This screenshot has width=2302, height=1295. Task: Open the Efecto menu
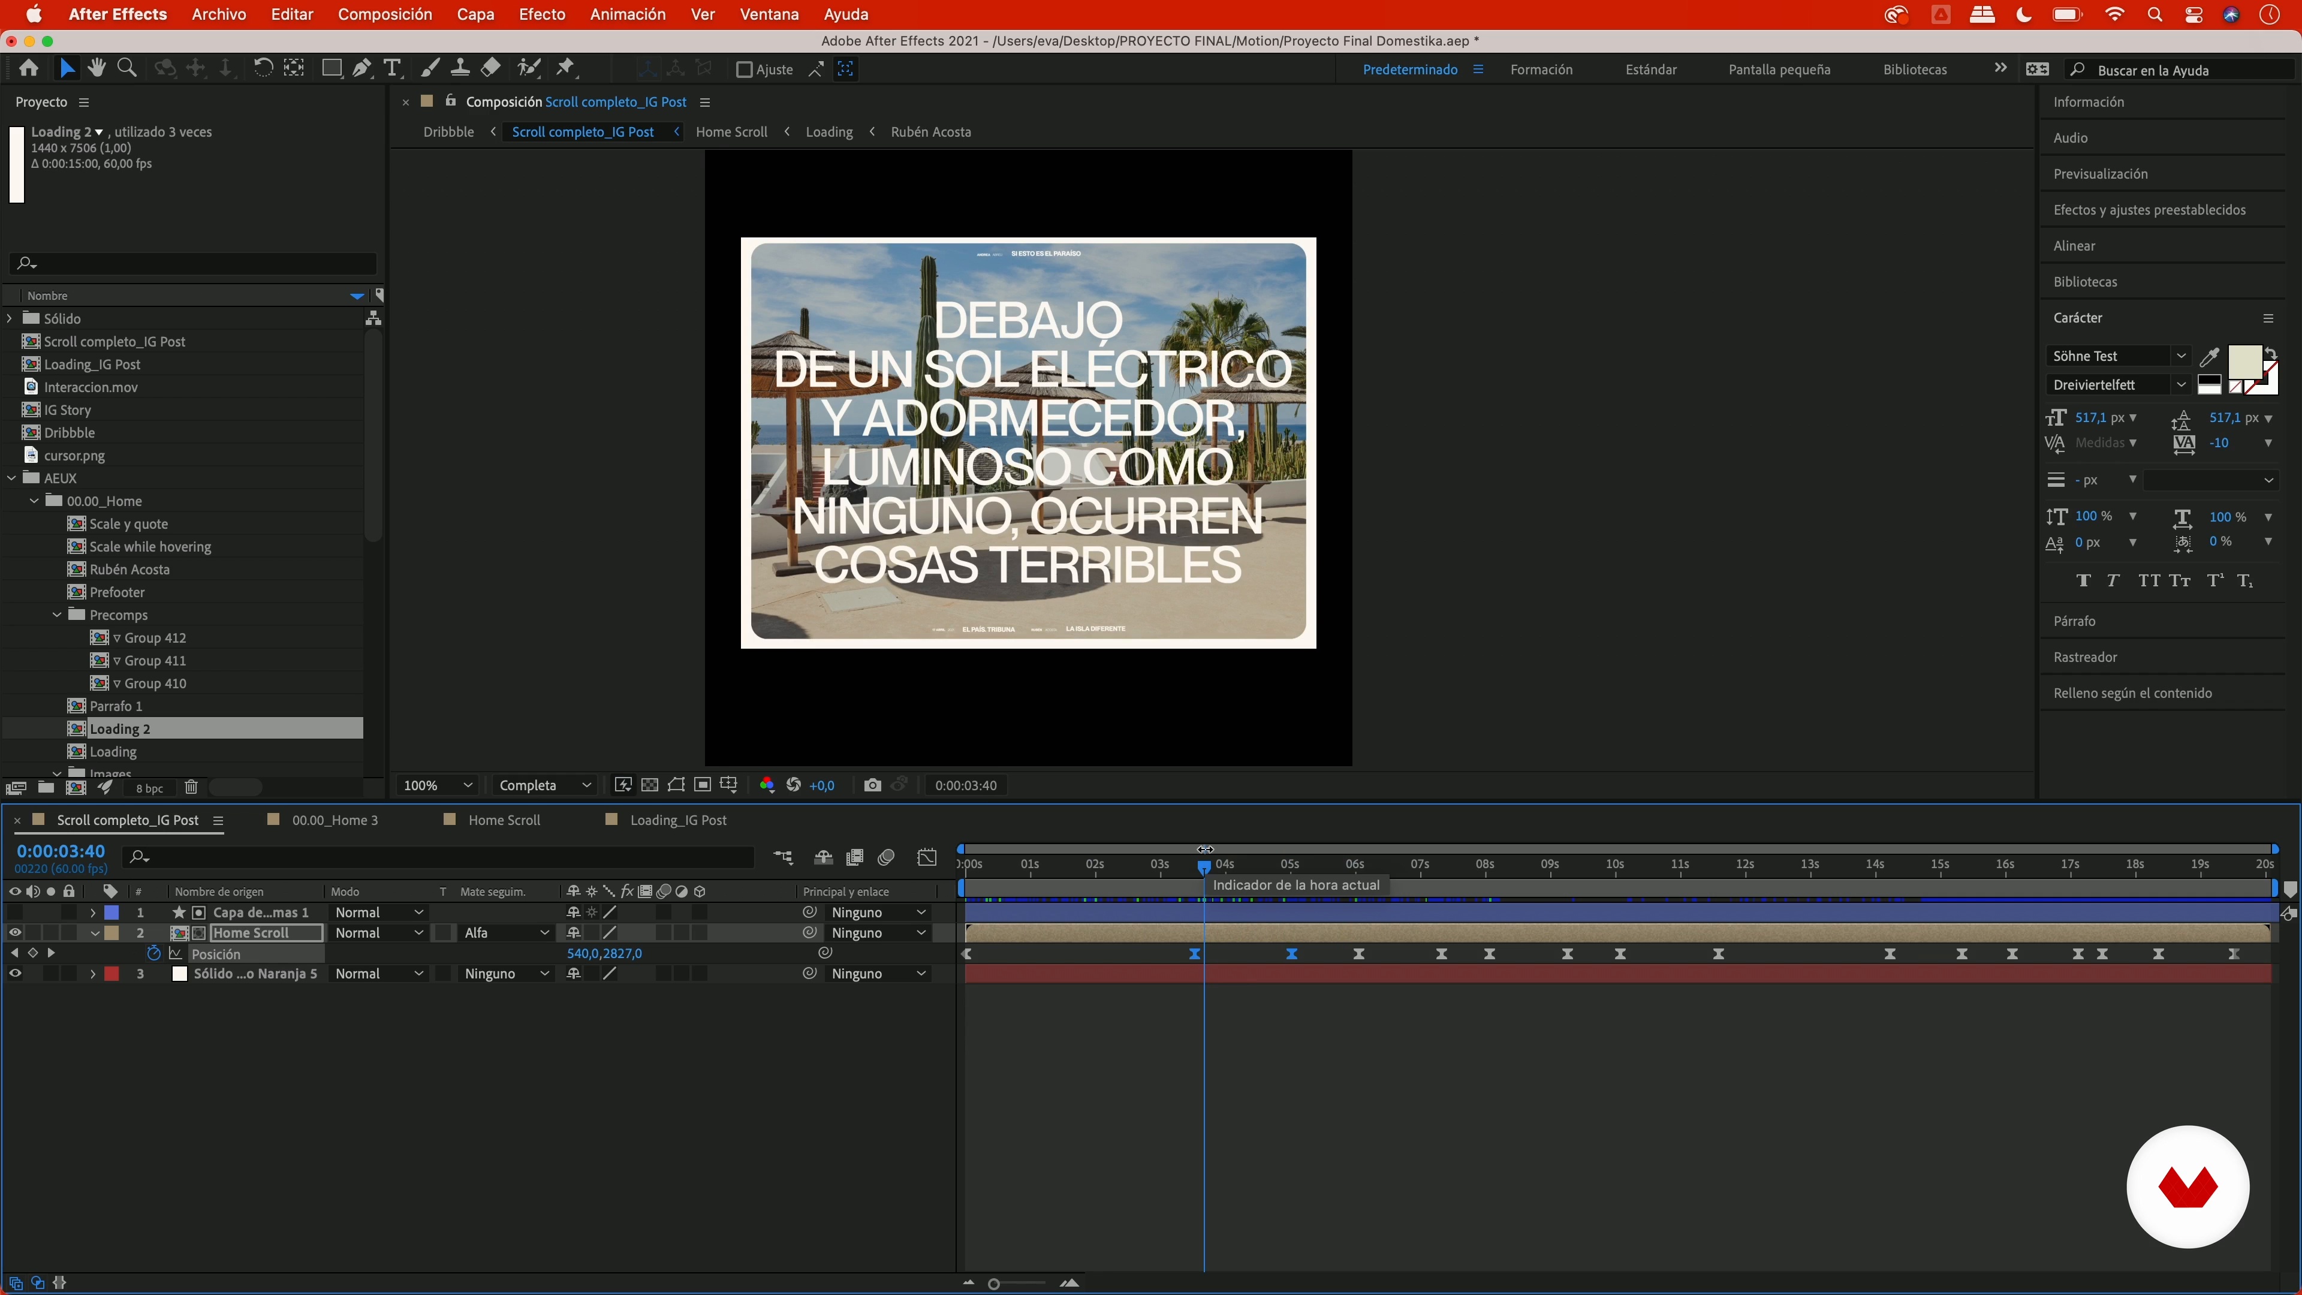(x=543, y=14)
